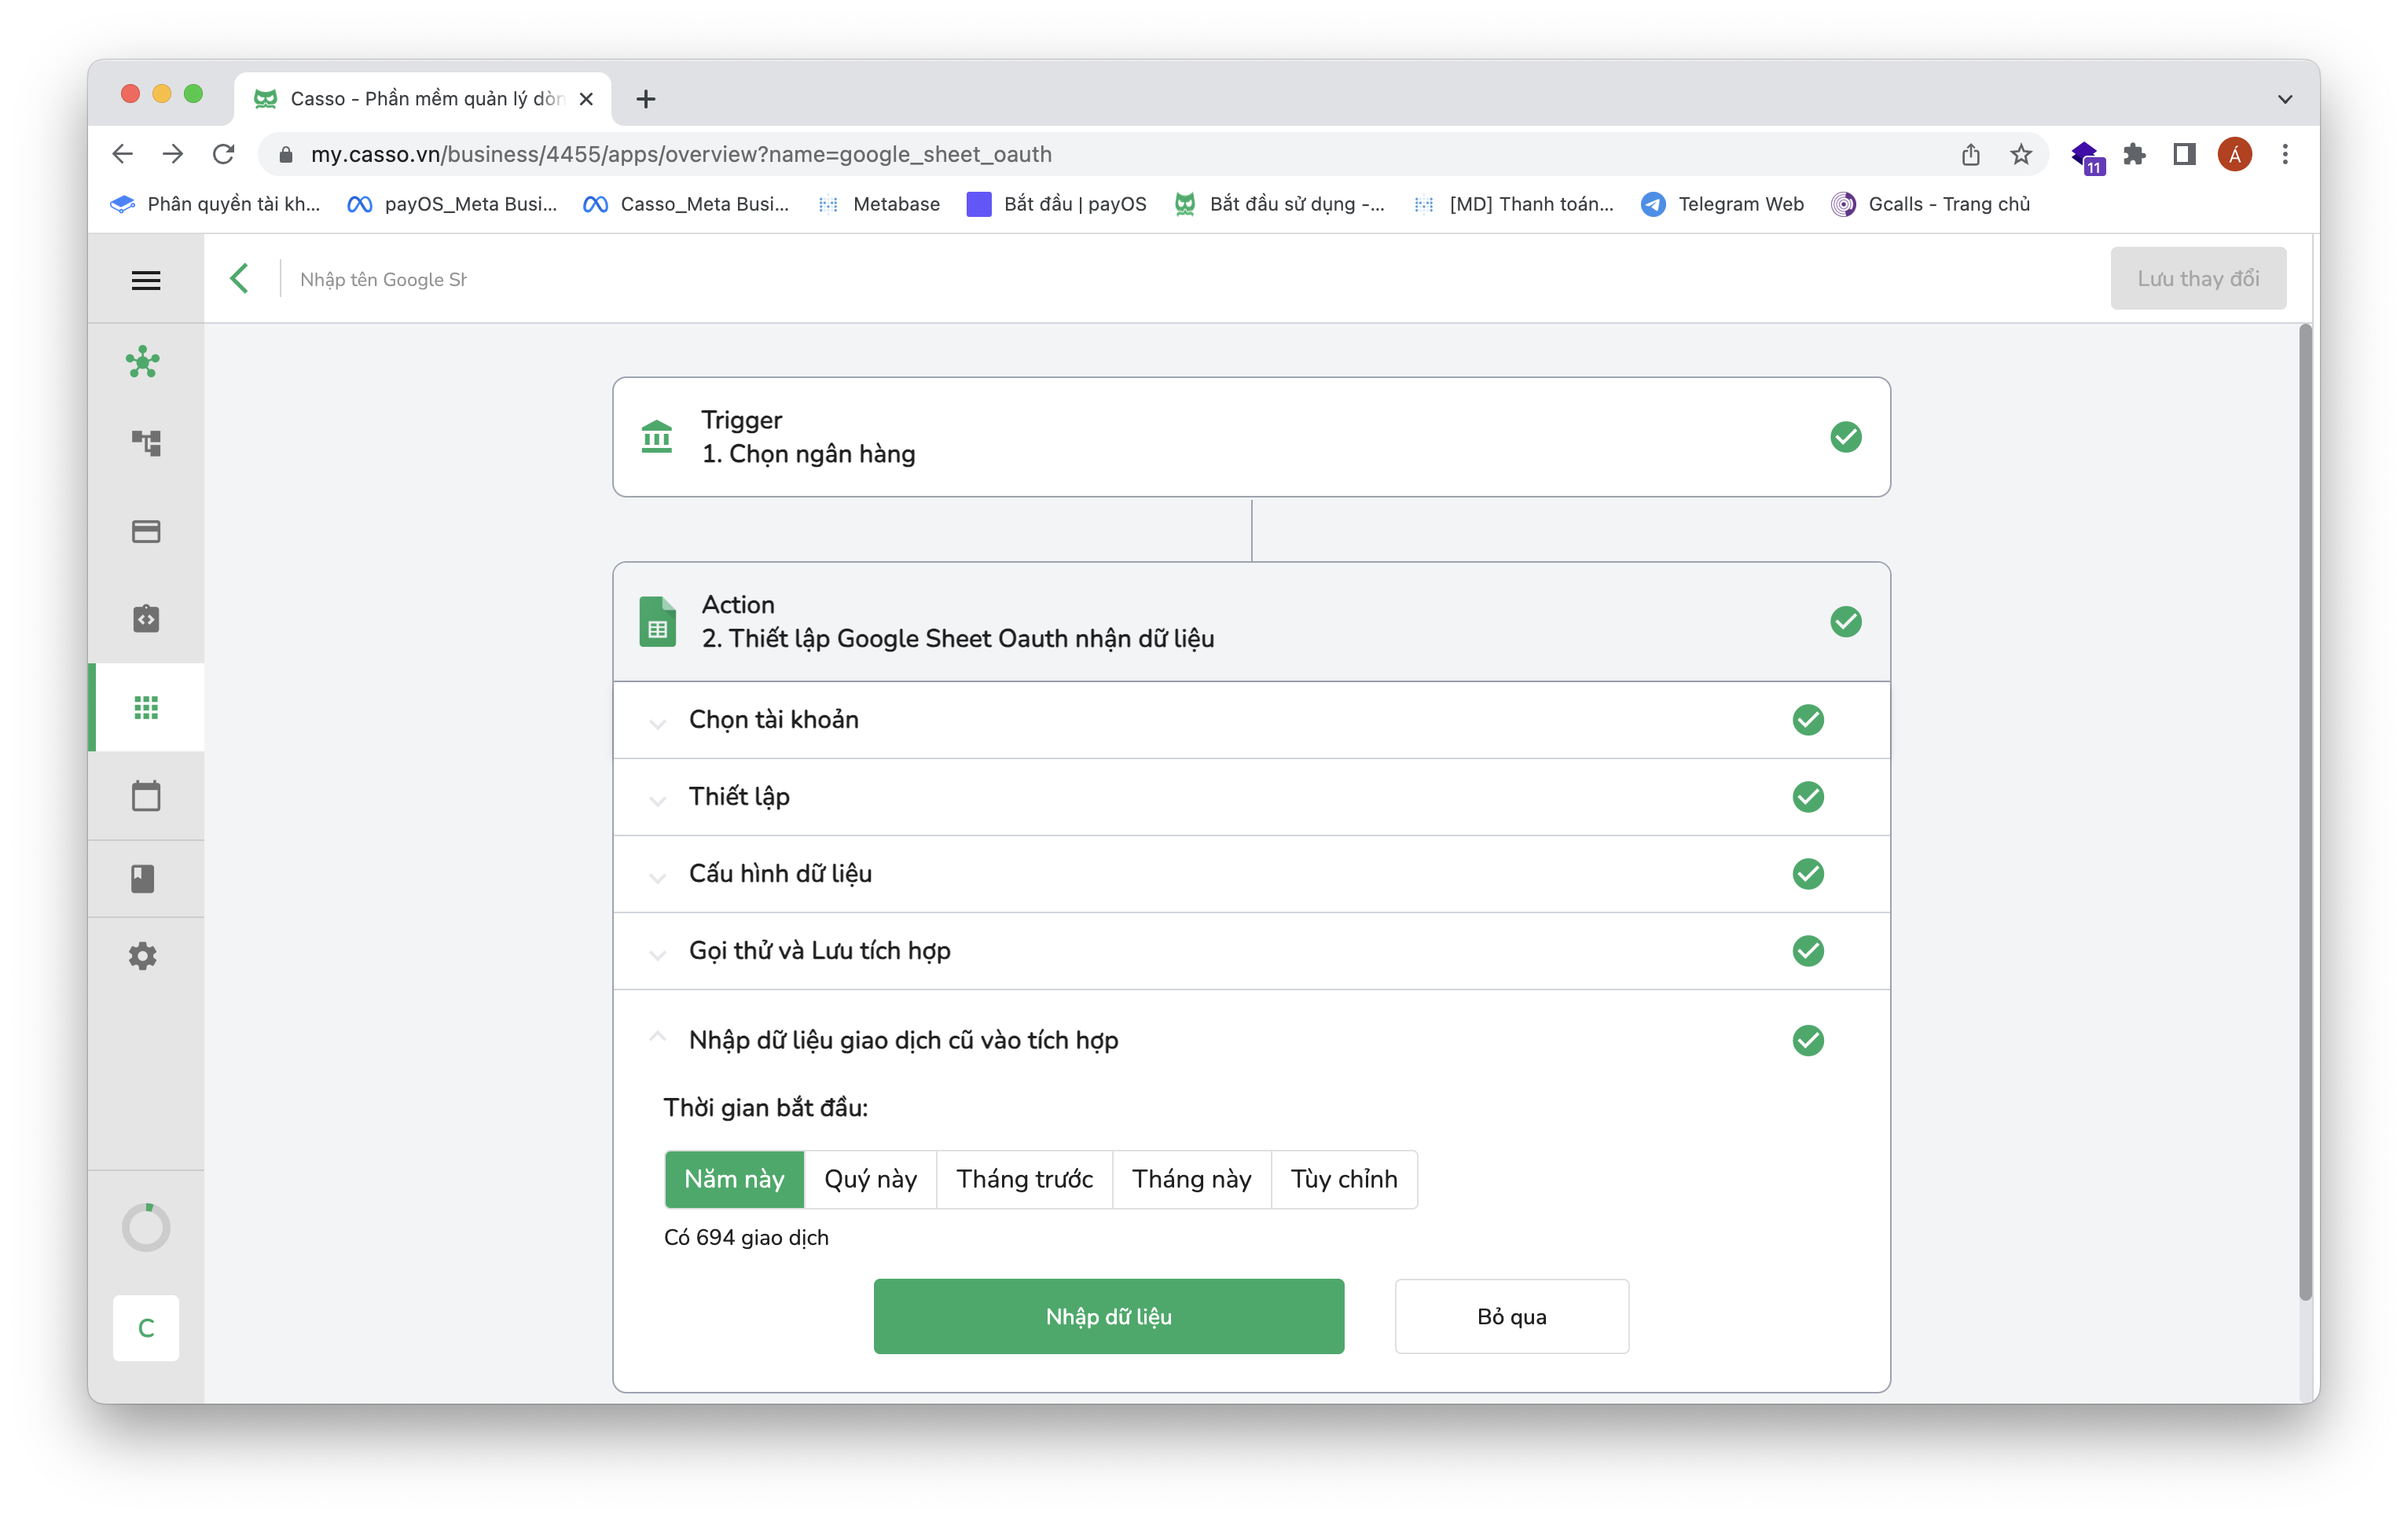Open the code clipboard sidebar icon

click(x=146, y=618)
